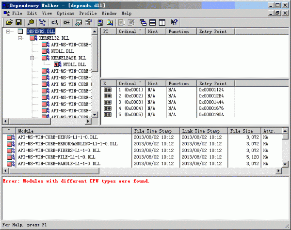Click the Save floppy disk icon
This screenshot has height=230, width=291.
18,22
